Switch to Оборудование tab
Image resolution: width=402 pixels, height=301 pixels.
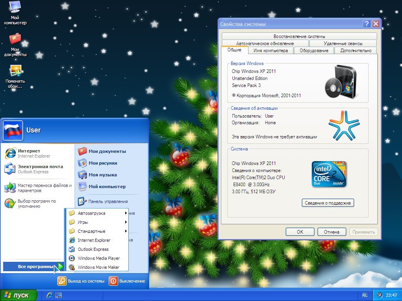314,51
